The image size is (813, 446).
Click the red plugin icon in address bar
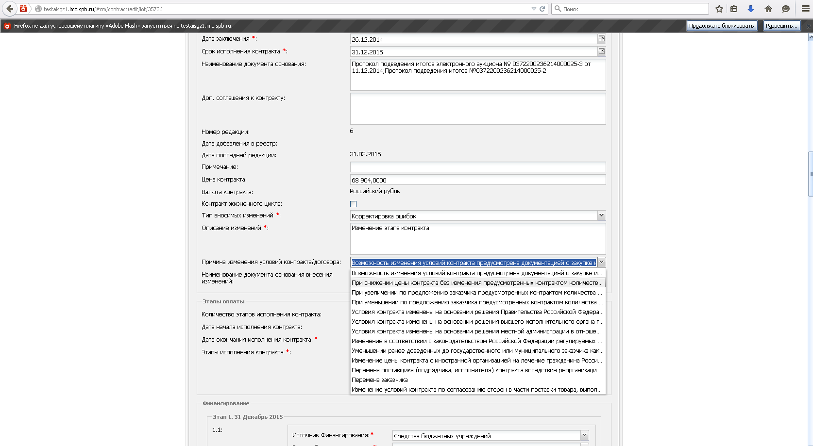[23, 9]
